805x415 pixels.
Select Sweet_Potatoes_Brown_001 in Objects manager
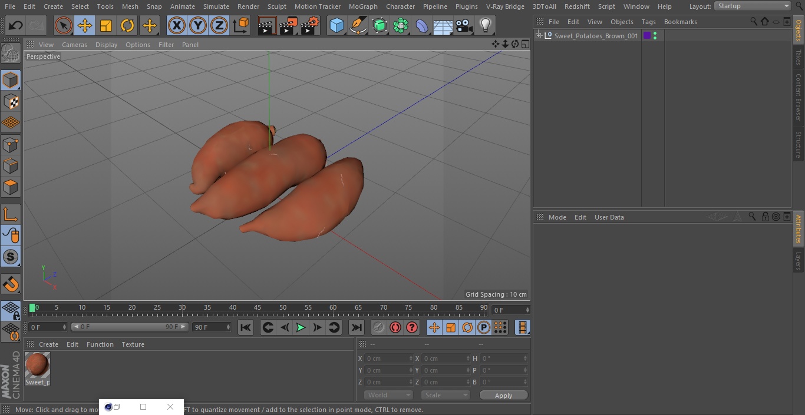(x=596, y=36)
